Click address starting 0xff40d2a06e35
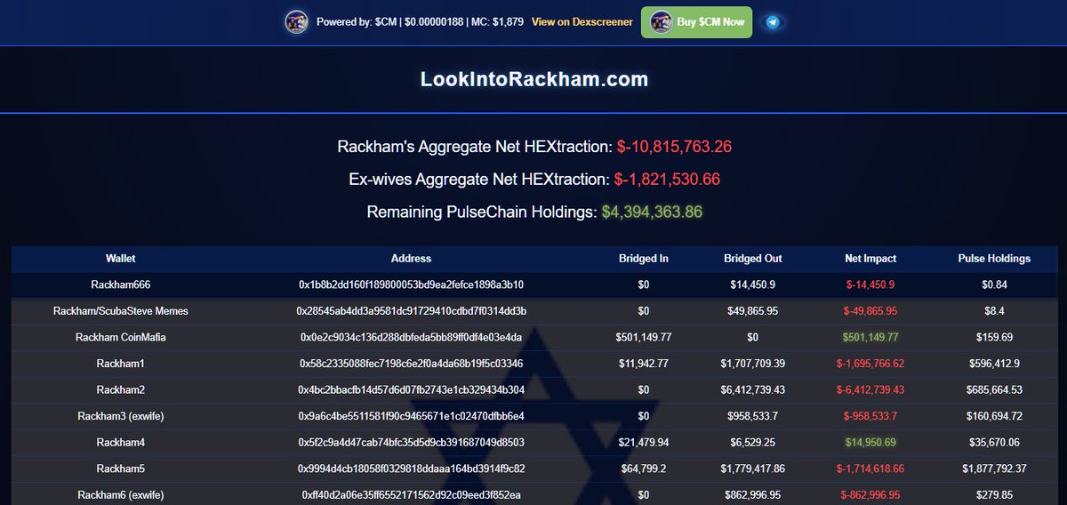The image size is (1067, 505). (x=411, y=495)
